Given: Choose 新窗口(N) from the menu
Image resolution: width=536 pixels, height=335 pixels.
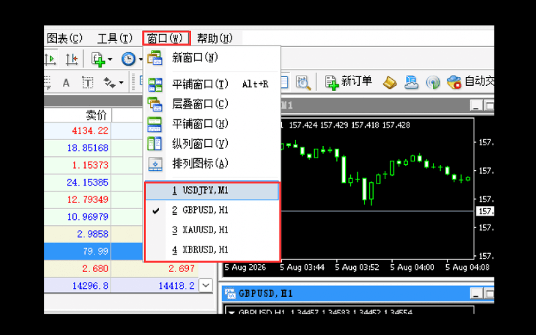Looking at the screenshot, I should point(212,58).
